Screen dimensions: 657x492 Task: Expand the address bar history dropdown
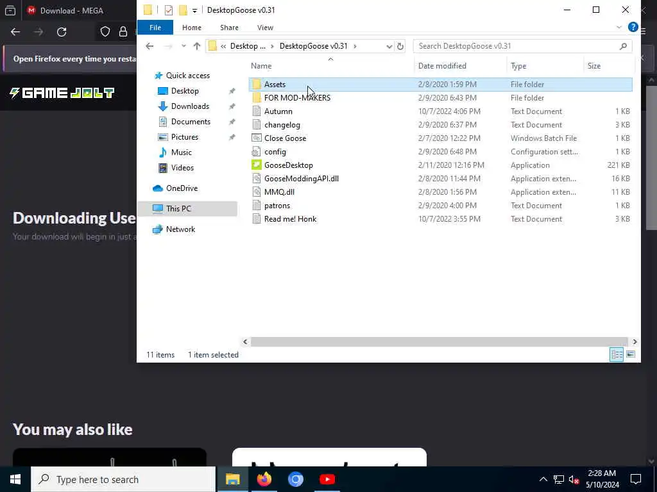click(389, 46)
